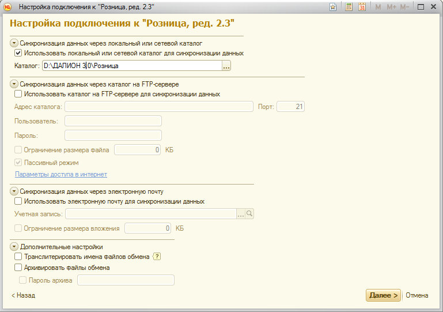This screenshot has width=443, height=312.
Task: Show help for transliteration question mark
Action: point(157,257)
